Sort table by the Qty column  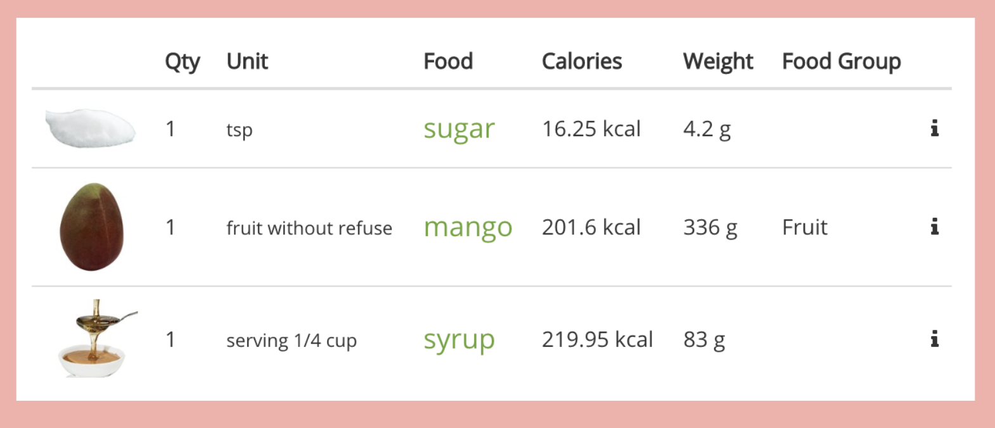[x=183, y=61]
